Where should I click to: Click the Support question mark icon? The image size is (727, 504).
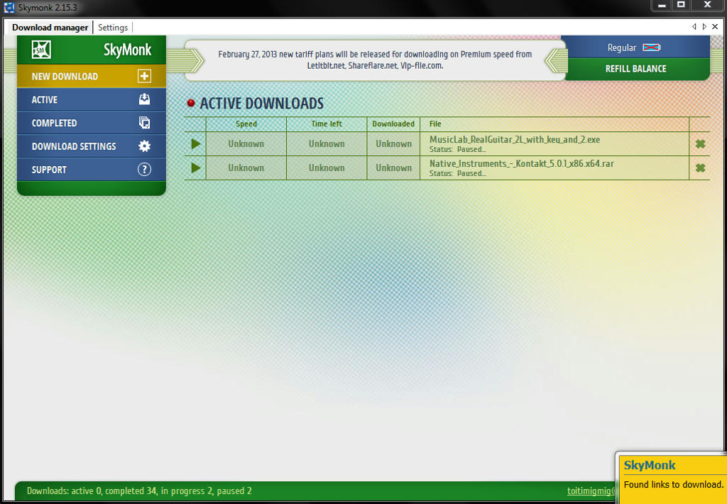144,169
